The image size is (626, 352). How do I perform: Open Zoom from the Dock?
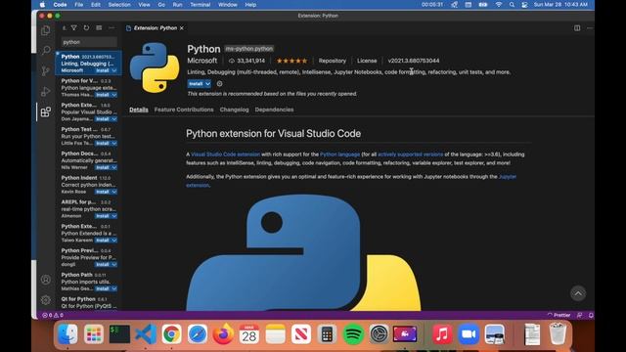pyautogui.click(x=469, y=334)
